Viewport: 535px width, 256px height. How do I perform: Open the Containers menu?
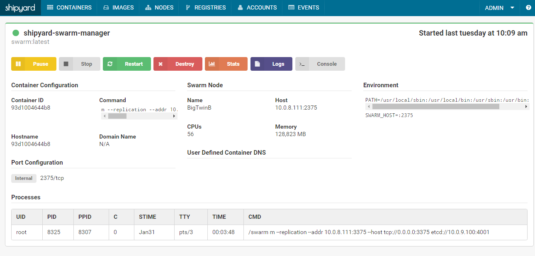69,7
